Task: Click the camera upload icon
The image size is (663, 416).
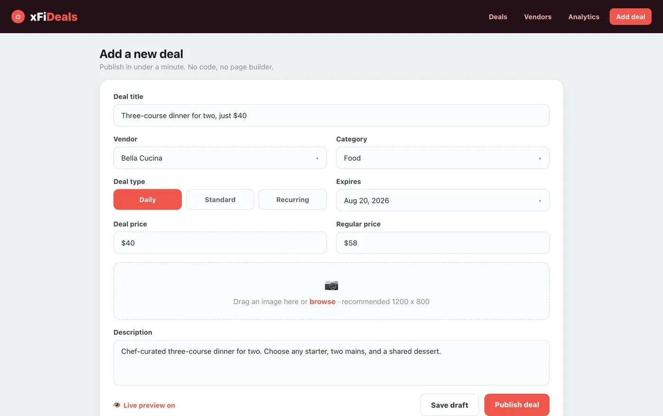Action: tap(331, 285)
